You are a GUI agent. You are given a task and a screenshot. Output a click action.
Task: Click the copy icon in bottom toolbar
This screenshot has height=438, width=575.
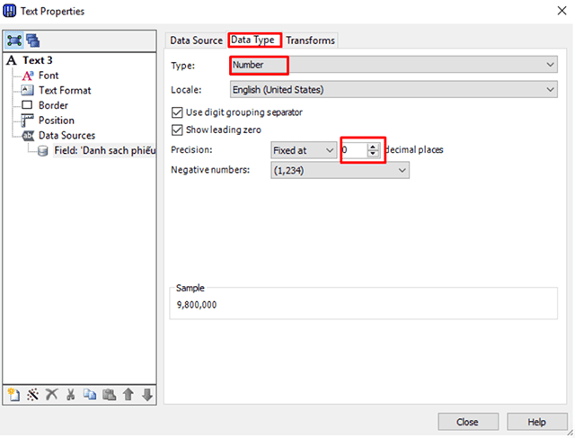(90, 394)
